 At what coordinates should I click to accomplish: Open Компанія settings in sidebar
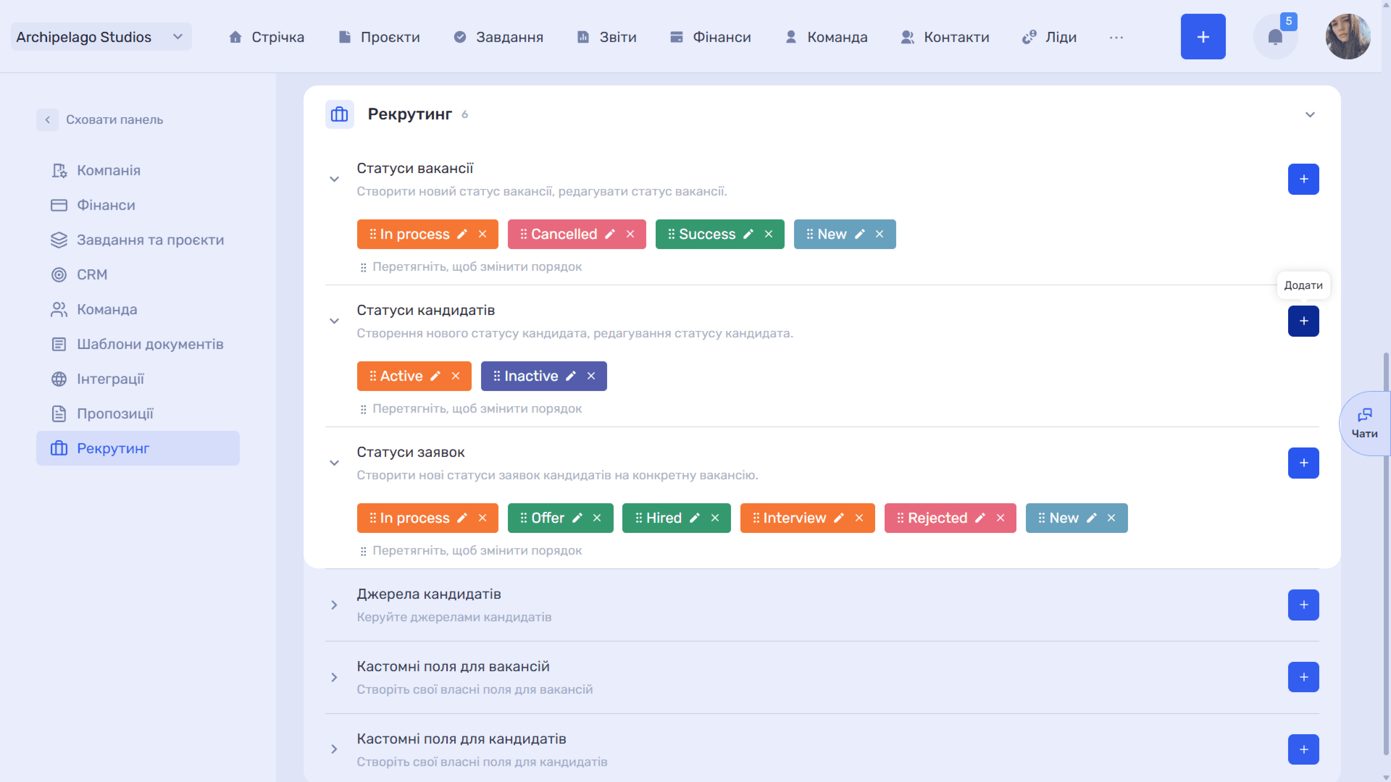tap(138, 171)
